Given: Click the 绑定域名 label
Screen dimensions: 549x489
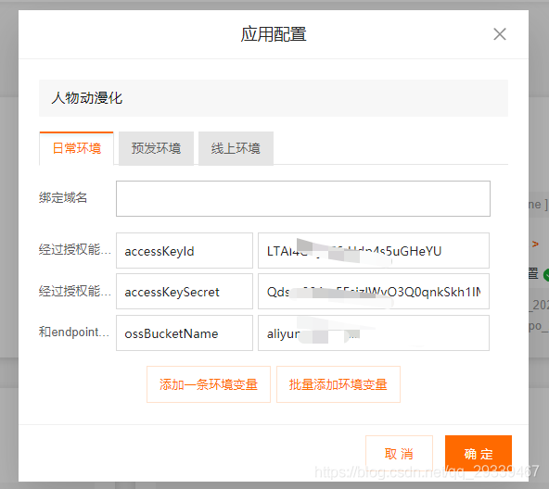Looking at the screenshot, I should coord(63,197).
